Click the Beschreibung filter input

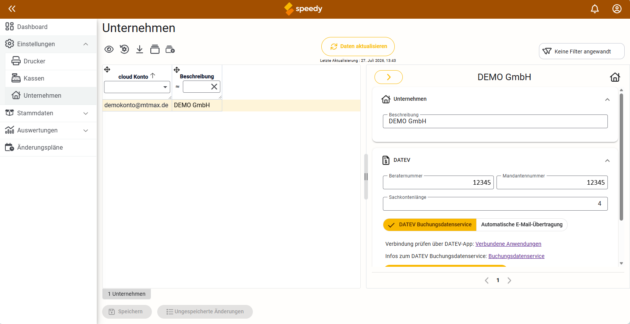click(x=197, y=87)
